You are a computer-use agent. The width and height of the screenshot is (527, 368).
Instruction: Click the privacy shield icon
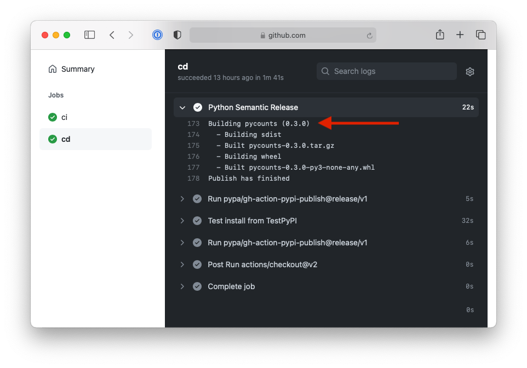coord(177,35)
